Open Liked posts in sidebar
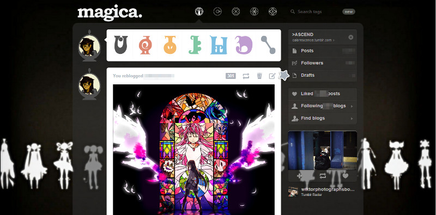This screenshot has height=215, width=436. (x=323, y=94)
